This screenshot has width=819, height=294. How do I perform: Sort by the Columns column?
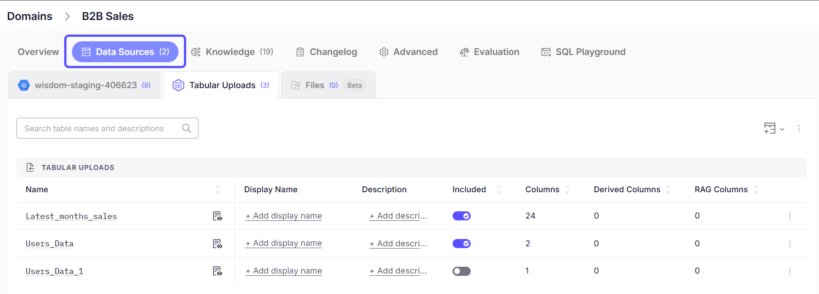tap(567, 189)
